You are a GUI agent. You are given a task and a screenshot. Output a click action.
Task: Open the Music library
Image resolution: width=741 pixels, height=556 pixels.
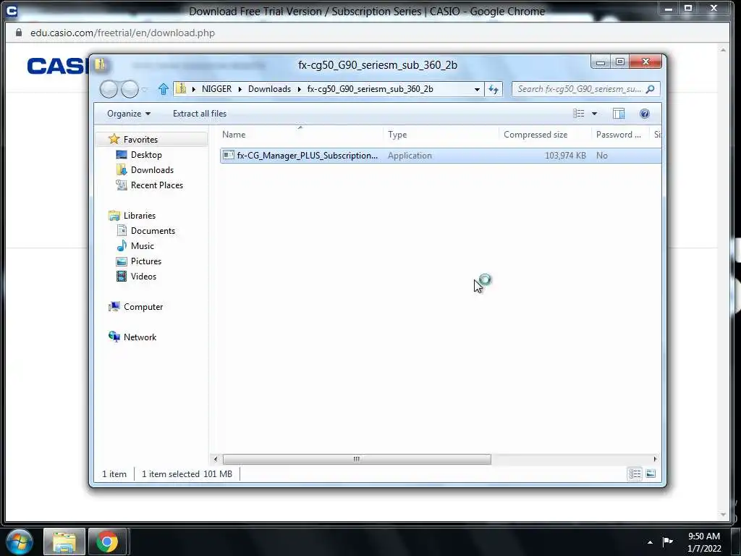(143, 246)
